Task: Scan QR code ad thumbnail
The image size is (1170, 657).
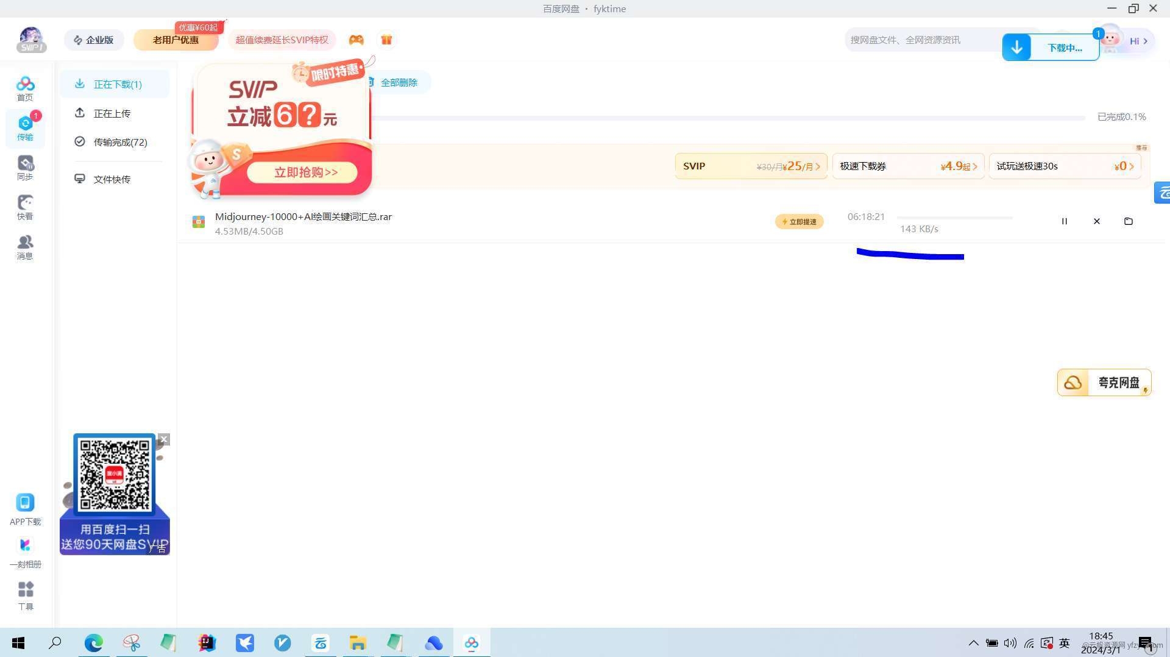Action: point(115,476)
